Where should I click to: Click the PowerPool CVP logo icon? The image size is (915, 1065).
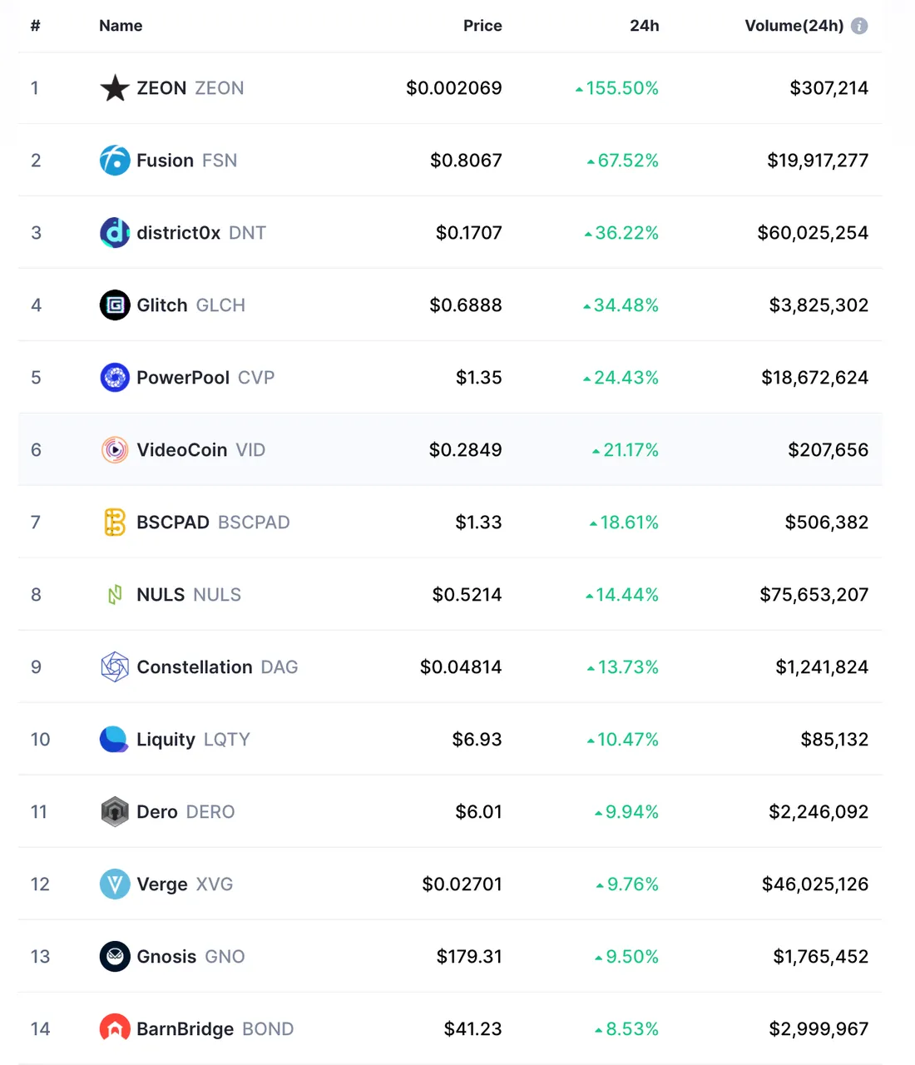(115, 378)
